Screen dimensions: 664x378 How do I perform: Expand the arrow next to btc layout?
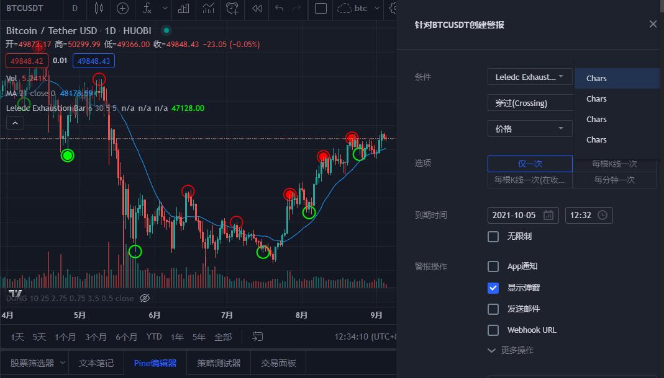click(377, 9)
